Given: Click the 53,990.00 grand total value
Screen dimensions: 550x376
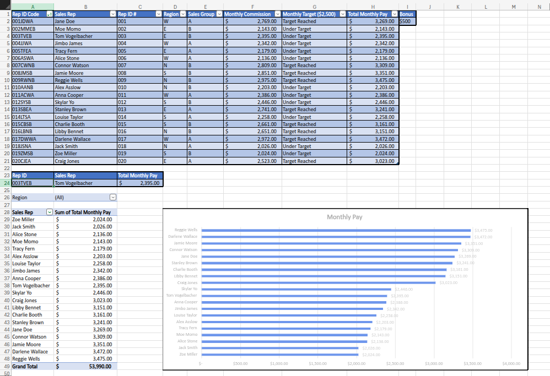Looking at the screenshot, I should (85, 366).
